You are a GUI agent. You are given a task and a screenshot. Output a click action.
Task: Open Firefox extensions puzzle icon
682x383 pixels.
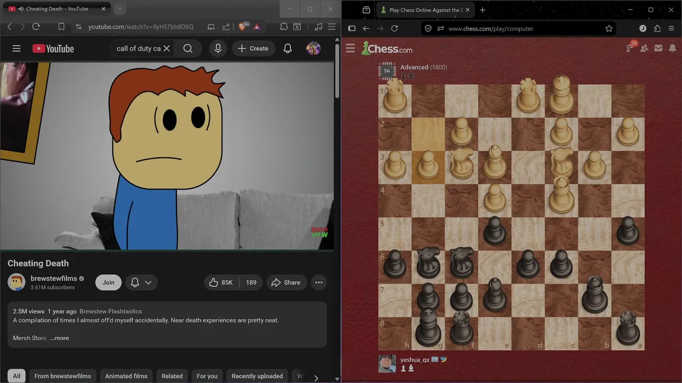(657, 29)
